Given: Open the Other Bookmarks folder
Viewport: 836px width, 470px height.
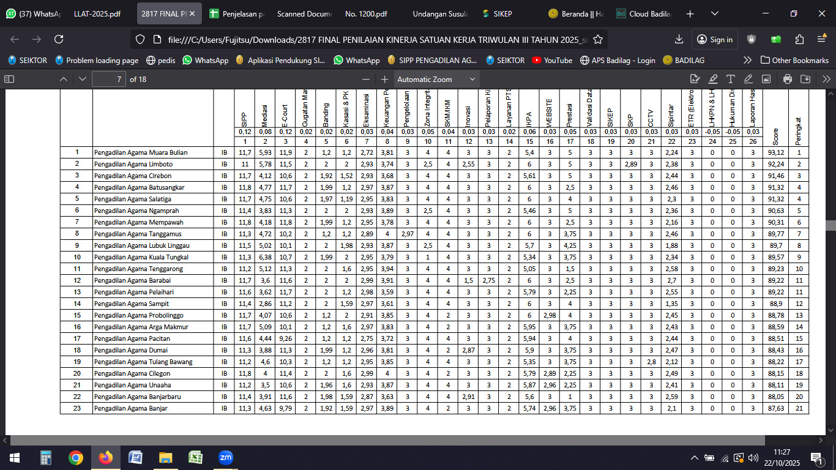Looking at the screenshot, I should [794, 60].
